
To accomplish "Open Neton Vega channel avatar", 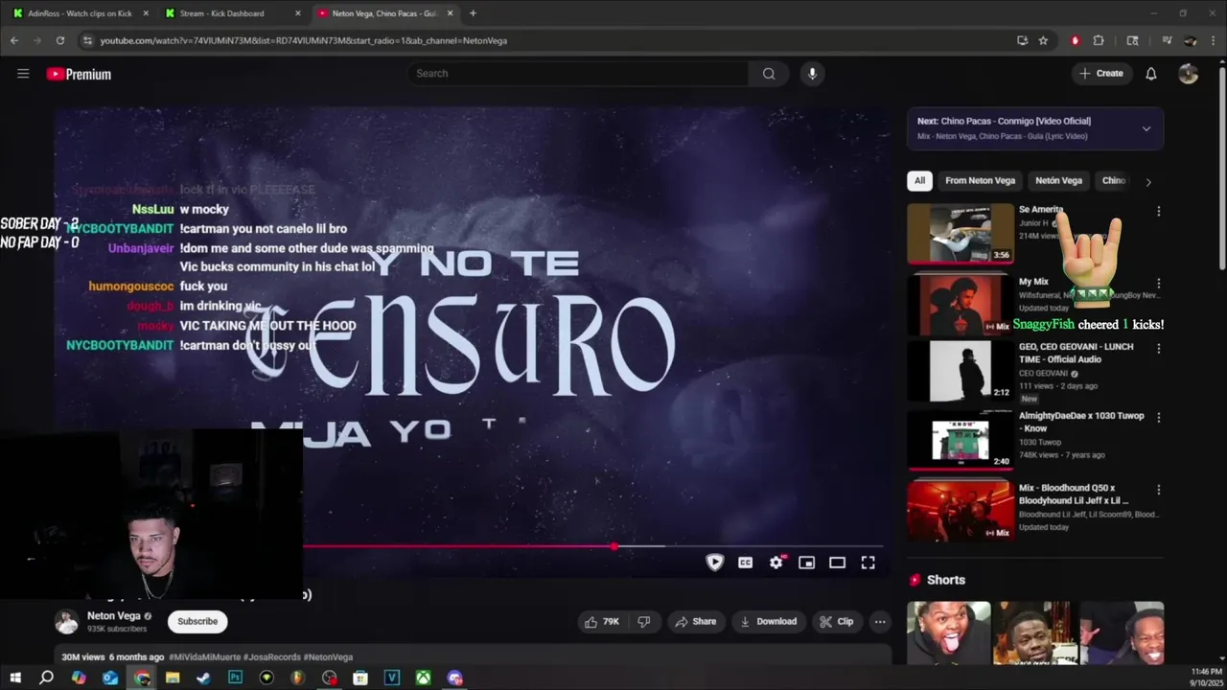I will coord(66,621).
